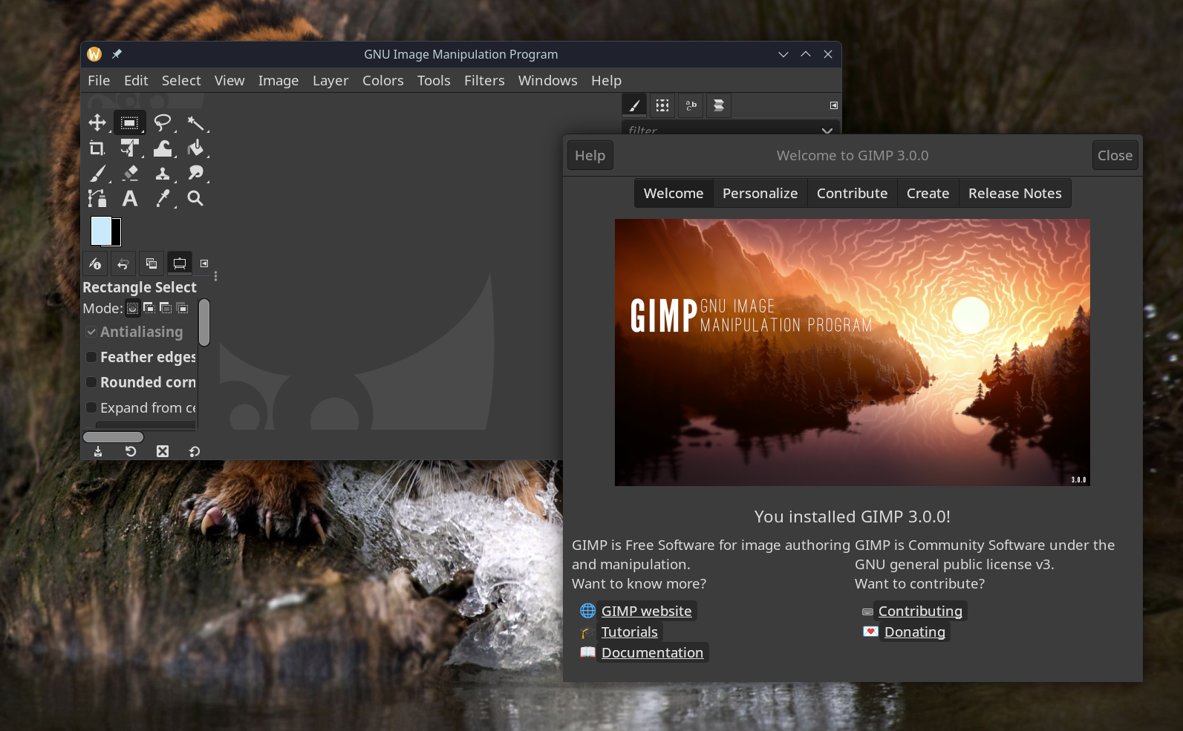Open the Filters menu
Viewport: 1183px width, 731px height.
pos(483,80)
